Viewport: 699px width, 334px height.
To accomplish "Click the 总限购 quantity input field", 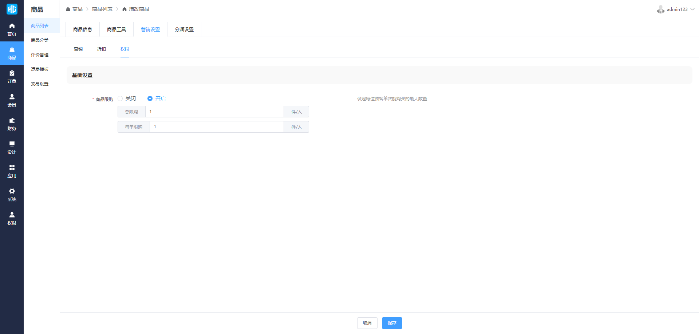I will pos(214,112).
